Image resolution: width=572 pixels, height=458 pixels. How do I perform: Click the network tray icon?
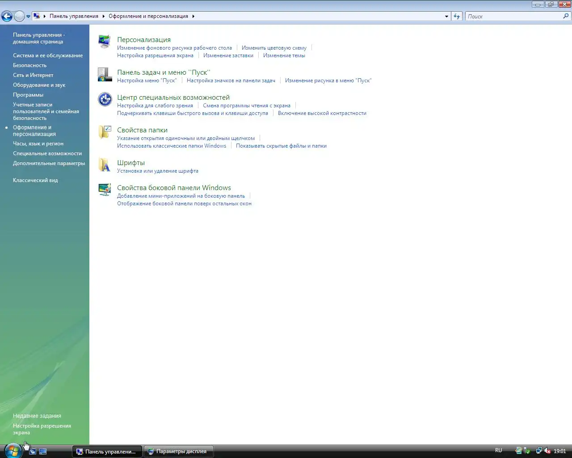pos(539,451)
